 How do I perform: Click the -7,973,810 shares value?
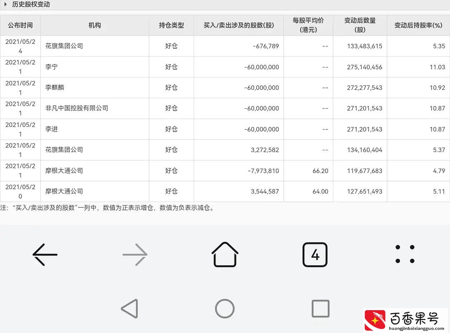pos(263,171)
